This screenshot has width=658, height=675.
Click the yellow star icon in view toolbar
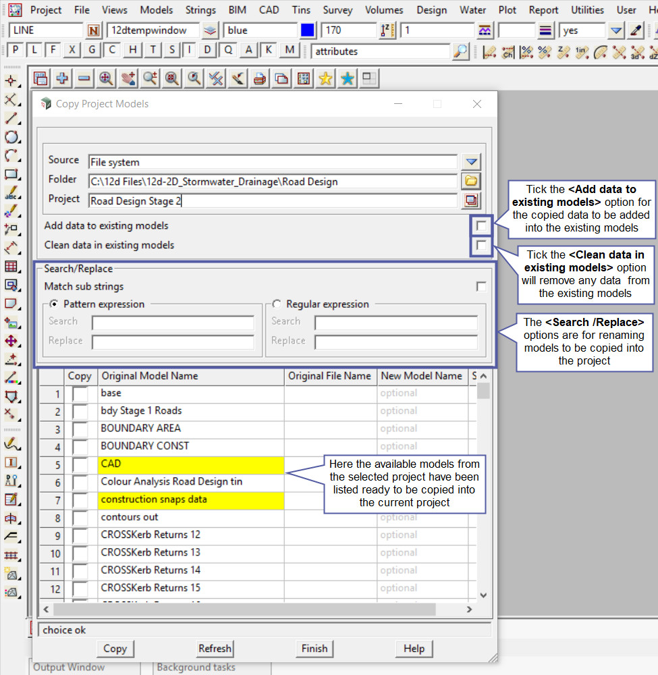[x=325, y=79]
